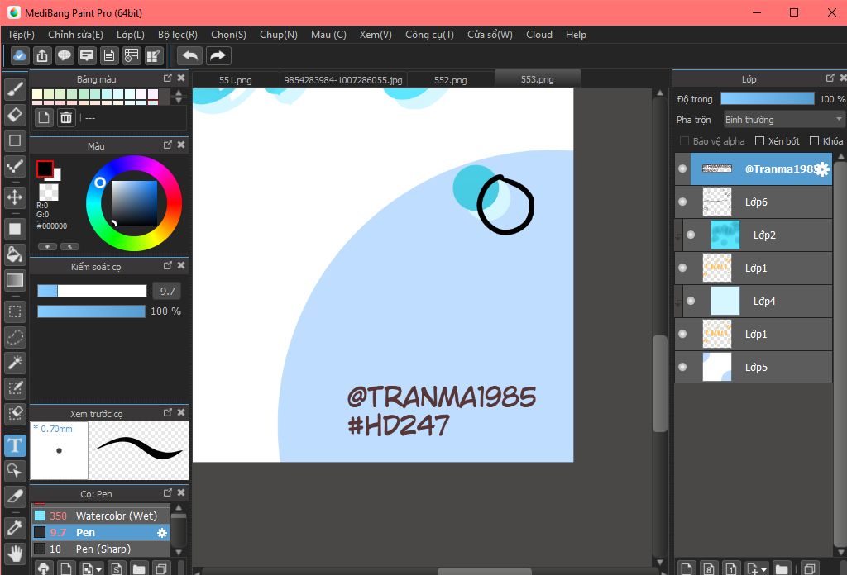Screen dimensions: 847x575
Task: Select the Bucket fill tool
Action: click(15, 254)
